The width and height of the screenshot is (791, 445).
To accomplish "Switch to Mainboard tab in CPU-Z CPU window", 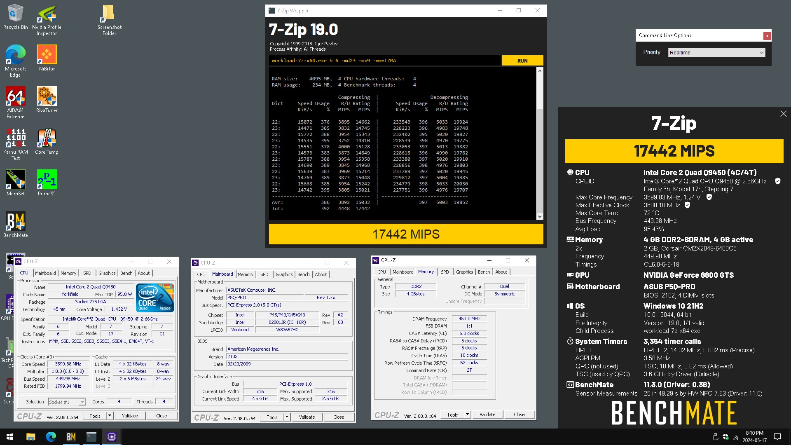I will [x=45, y=273].
